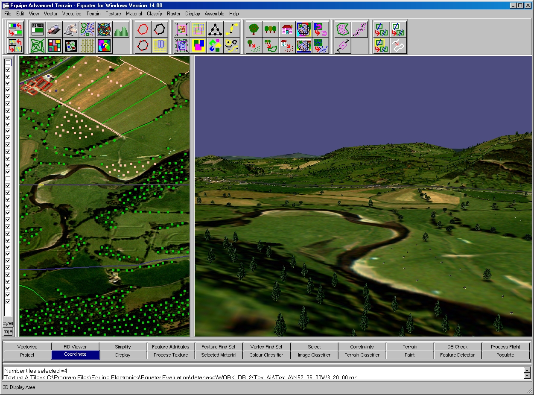
Task: Open the Raster menu
Action: 174,14
